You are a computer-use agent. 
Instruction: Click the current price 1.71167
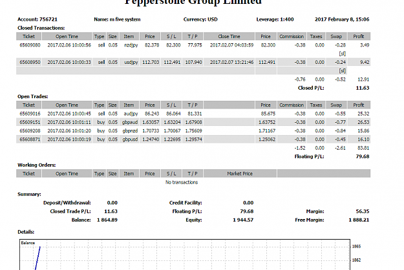(267, 130)
